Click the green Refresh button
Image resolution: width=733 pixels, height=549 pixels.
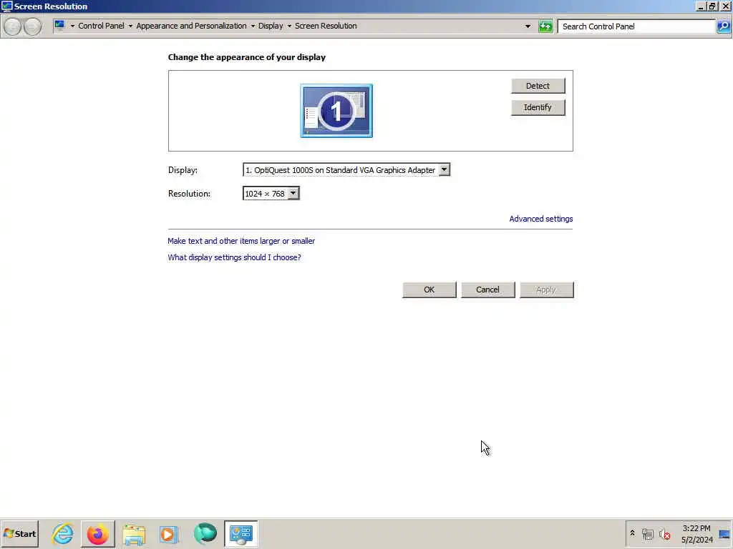point(545,26)
